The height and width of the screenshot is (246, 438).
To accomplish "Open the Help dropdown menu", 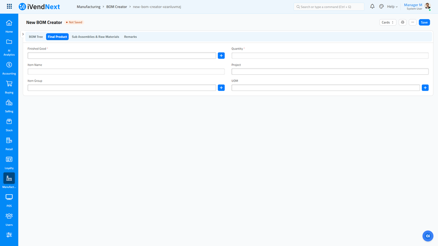I will (x=392, y=7).
